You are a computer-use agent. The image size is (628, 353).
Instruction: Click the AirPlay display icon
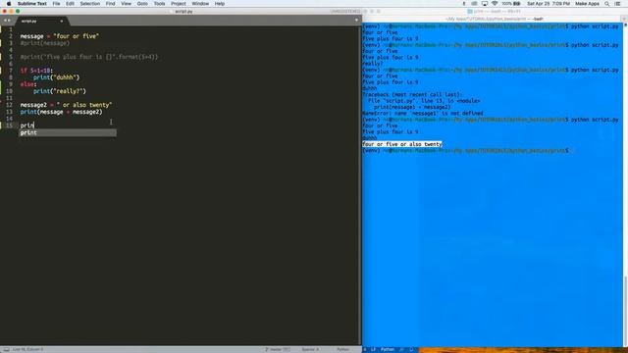pos(484,4)
